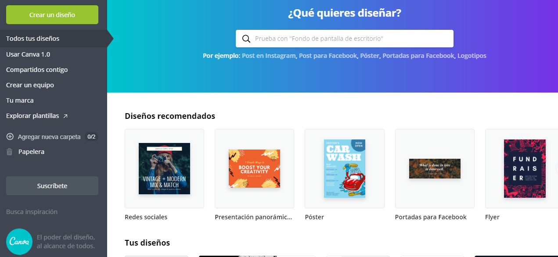The width and height of the screenshot is (558, 257).
Task: Click the Logotipos example link
Action: click(472, 56)
